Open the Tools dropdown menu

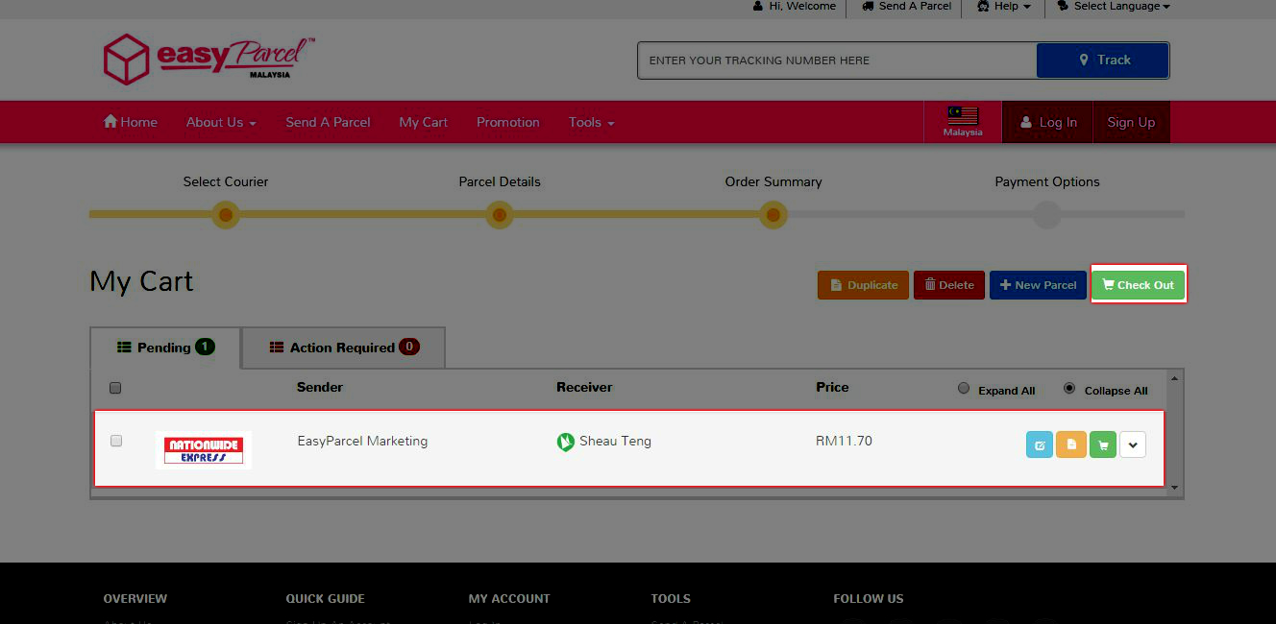click(590, 122)
